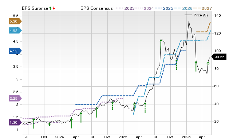Click the 2023 dotted purple line swatch
233x139 pixels.
click(120, 8)
